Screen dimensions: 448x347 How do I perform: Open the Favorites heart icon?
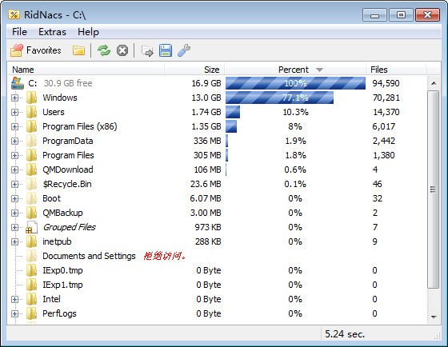(17, 50)
